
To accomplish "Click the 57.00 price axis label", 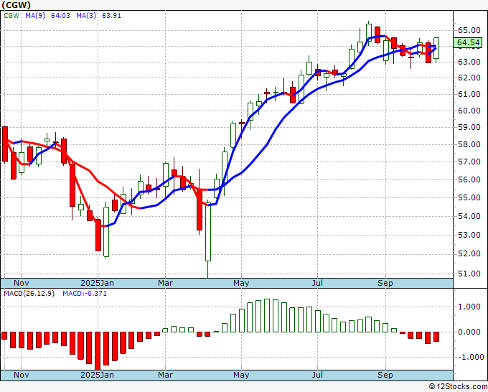I will (x=469, y=162).
